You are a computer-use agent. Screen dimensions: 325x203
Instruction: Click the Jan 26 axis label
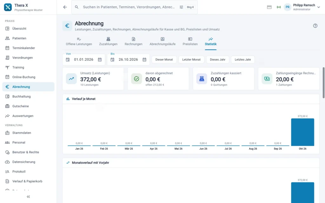(x=79, y=149)
